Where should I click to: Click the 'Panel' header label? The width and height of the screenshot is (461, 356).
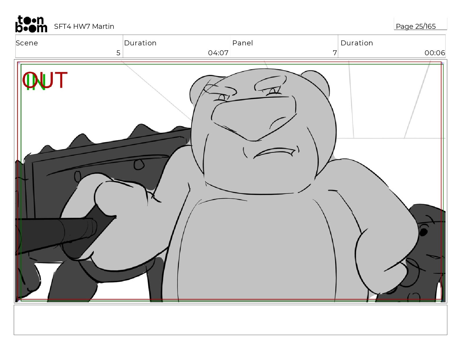[242, 43]
